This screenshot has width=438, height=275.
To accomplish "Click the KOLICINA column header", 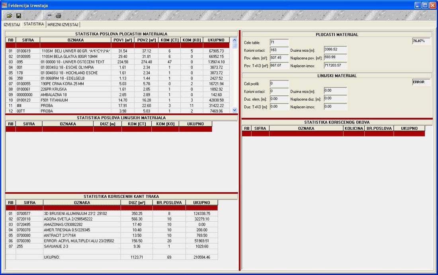I will (354, 129).
